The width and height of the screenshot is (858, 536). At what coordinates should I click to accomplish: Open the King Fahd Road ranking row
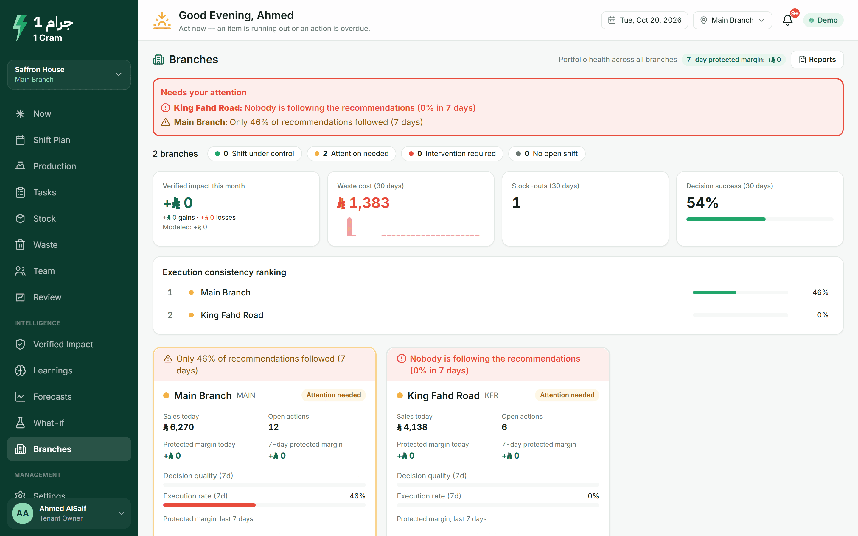498,315
